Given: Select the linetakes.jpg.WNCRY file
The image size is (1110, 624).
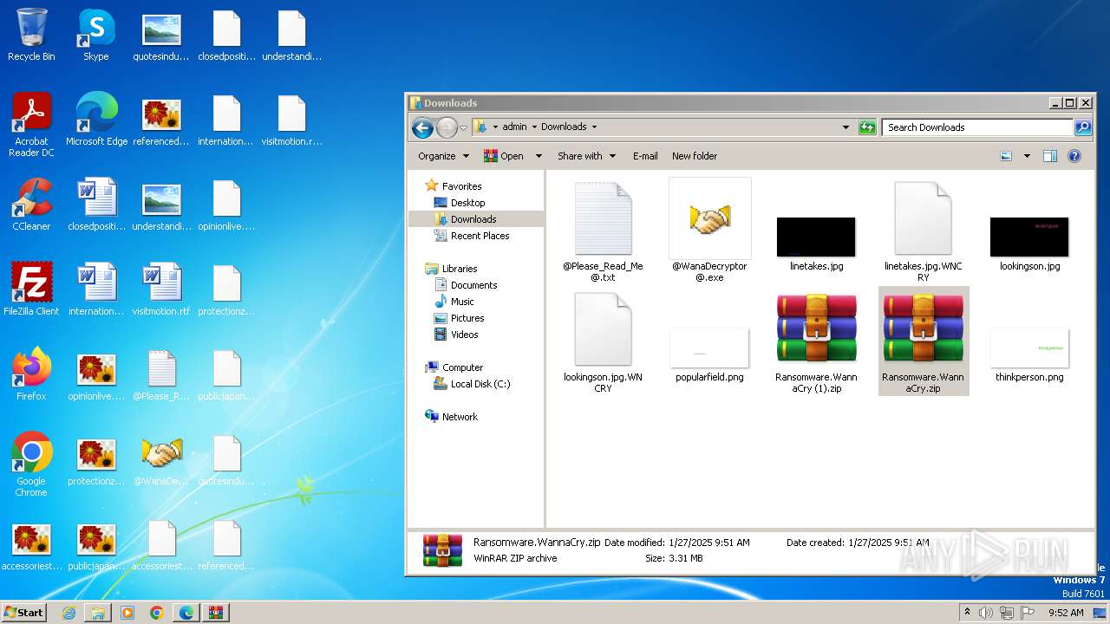Looking at the screenshot, I should (923, 231).
